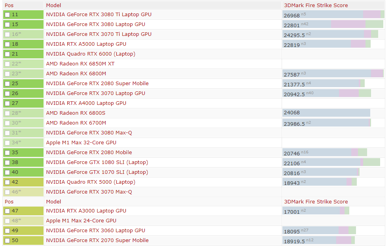Check the position 40 checkbox
The image size is (392, 246).
click(x=8, y=172)
